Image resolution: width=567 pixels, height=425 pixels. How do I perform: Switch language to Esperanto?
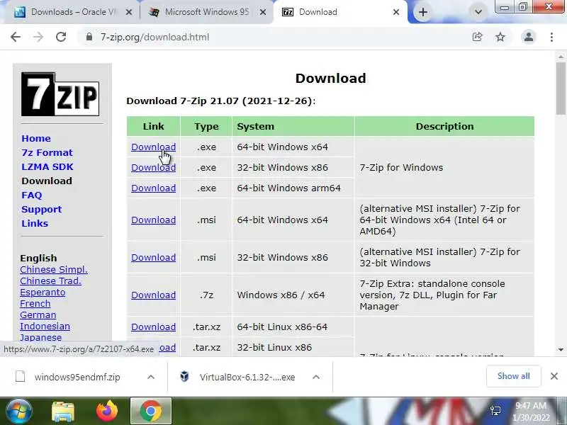(43, 292)
